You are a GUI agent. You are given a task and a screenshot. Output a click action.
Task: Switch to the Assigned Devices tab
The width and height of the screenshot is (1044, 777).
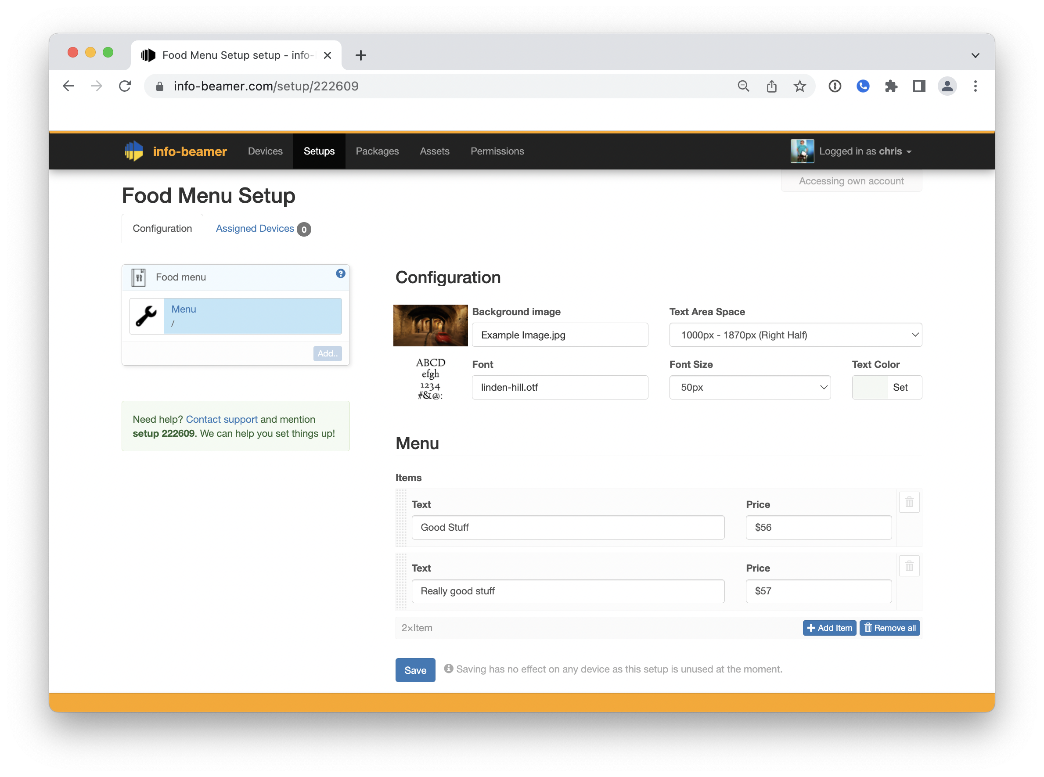coord(256,229)
